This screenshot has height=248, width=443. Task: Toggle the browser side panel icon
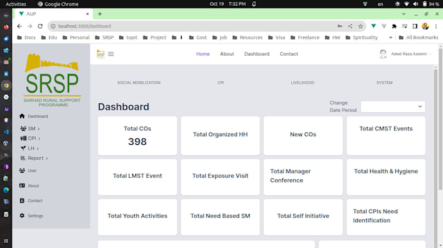[x=415, y=26]
